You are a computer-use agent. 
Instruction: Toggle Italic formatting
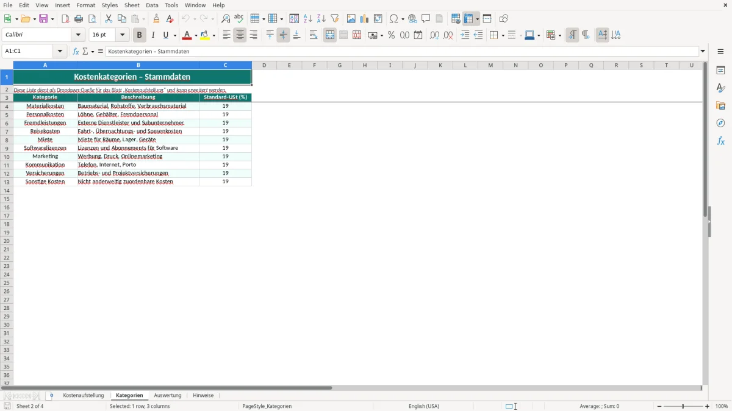tap(153, 35)
